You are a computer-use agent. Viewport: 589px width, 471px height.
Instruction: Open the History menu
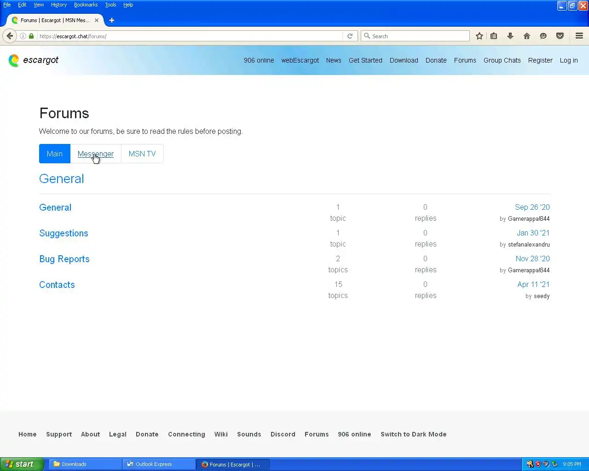59,5
